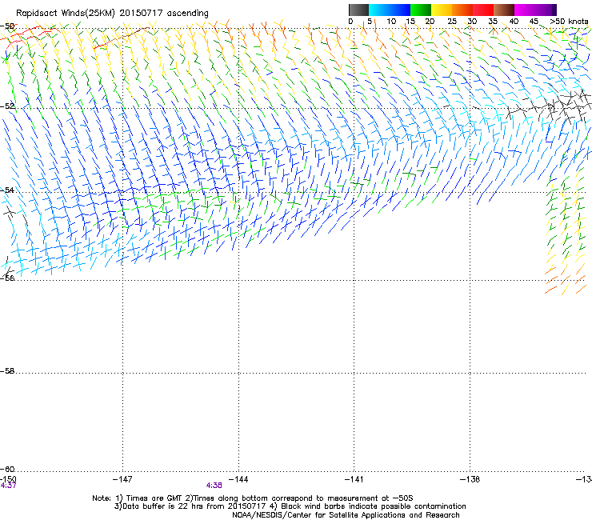Click the latitude label '-58'

coord(7,371)
